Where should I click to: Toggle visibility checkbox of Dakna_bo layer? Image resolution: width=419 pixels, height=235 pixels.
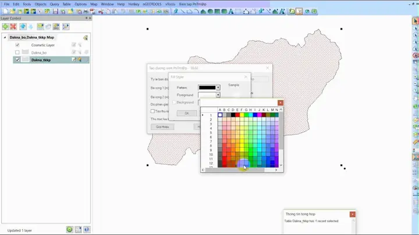[x=17, y=52]
